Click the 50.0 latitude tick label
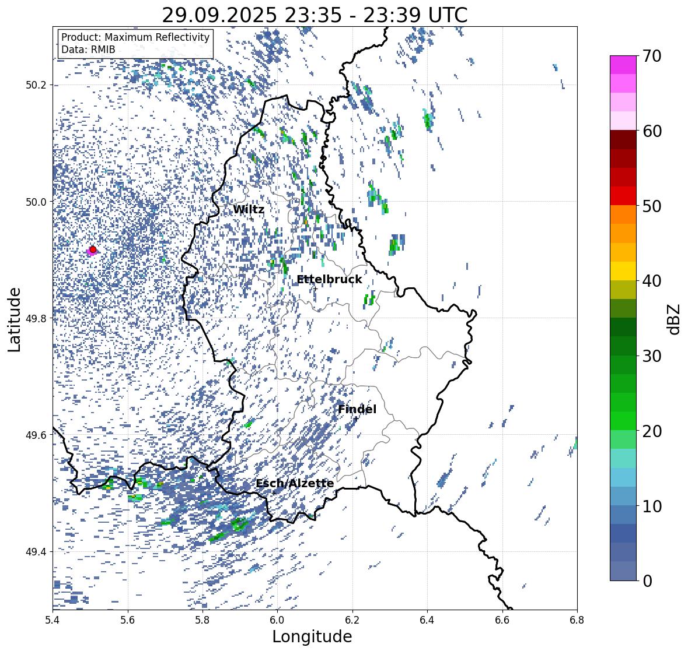 click(37, 202)
